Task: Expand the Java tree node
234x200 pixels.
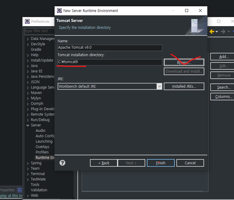Action: tap(28, 66)
